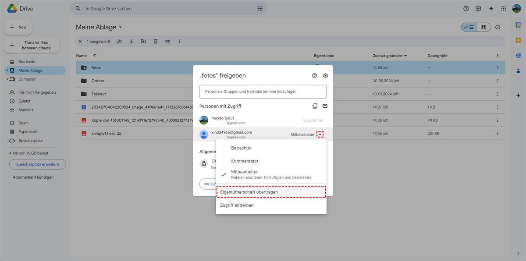Click the move-to-folder icon in selection toolbar
Image resolution: width=526 pixels, height=261 pixels.
(143, 41)
